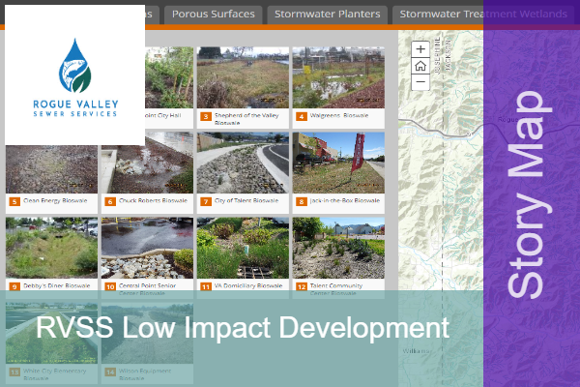This screenshot has height=387, width=580.
Task: Click the Chuck Roberts Bioswale caption
Action: (x=153, y=200)
